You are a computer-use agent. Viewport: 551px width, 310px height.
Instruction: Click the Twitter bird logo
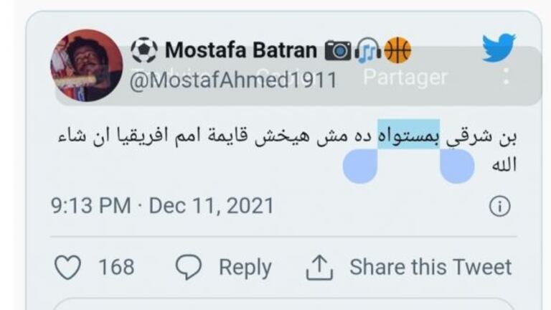click(x=499, y=48)
